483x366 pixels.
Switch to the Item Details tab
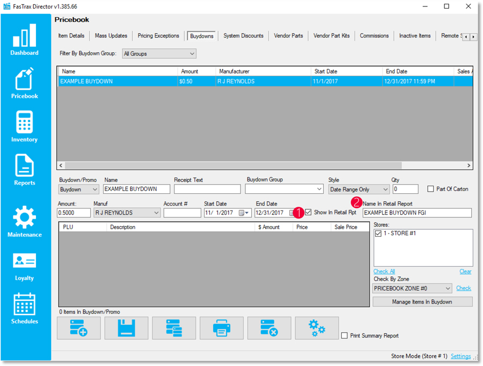(x=71, y=36)
